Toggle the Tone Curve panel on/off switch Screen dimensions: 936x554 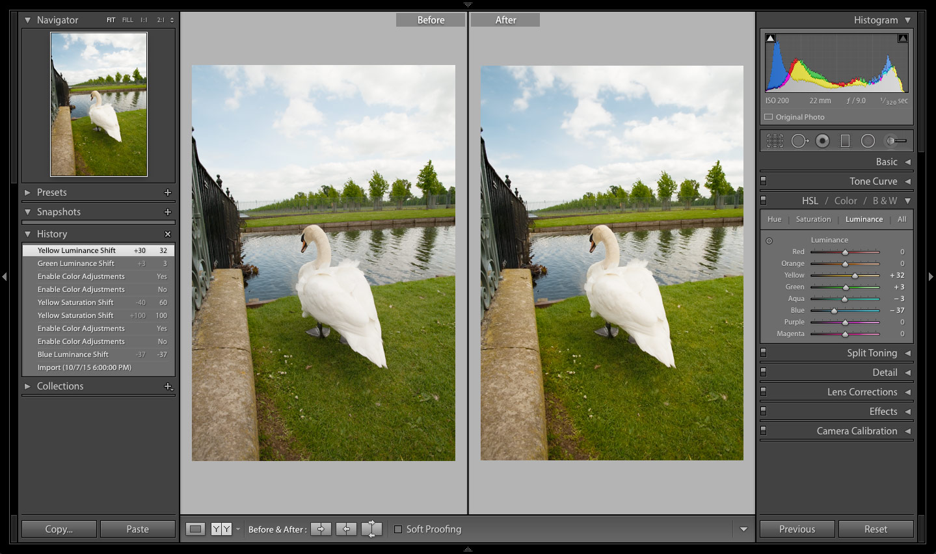(x=762, y=181)
